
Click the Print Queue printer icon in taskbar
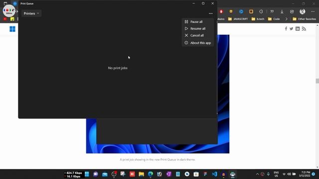click(233, 174)
